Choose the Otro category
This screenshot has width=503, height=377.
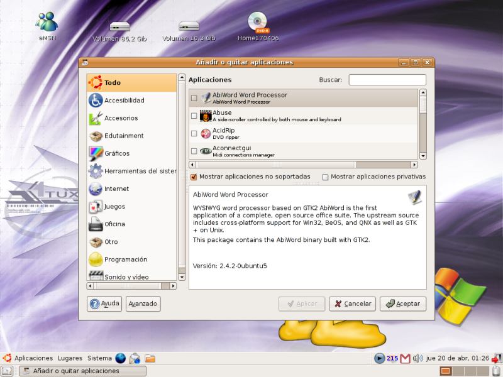click(131, 242)
